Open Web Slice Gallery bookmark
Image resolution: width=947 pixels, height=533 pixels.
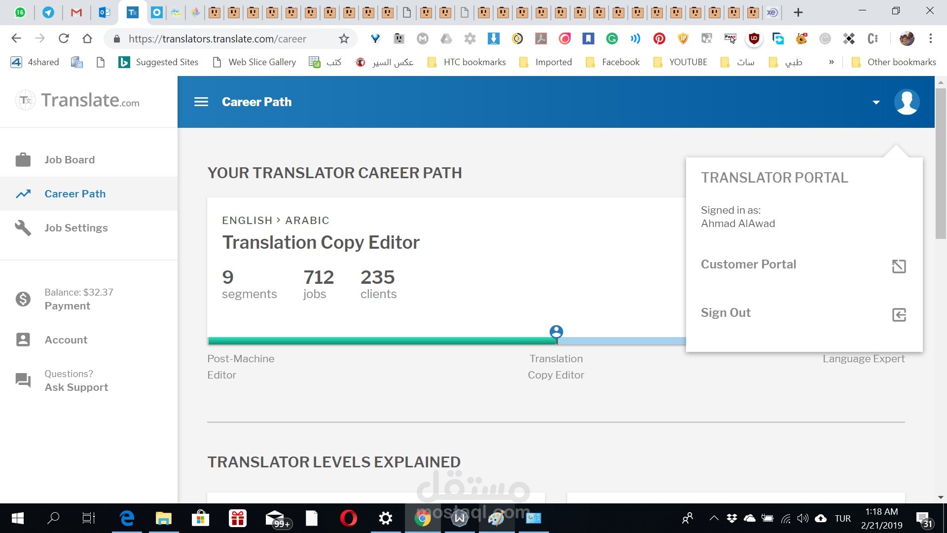coord(254,62)
